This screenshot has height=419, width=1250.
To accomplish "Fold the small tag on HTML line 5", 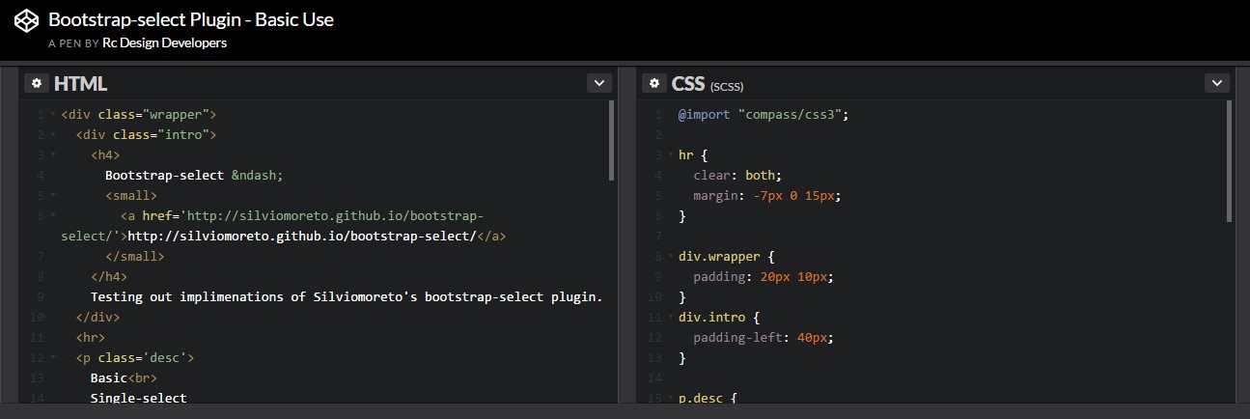I will tap(52, 196).
